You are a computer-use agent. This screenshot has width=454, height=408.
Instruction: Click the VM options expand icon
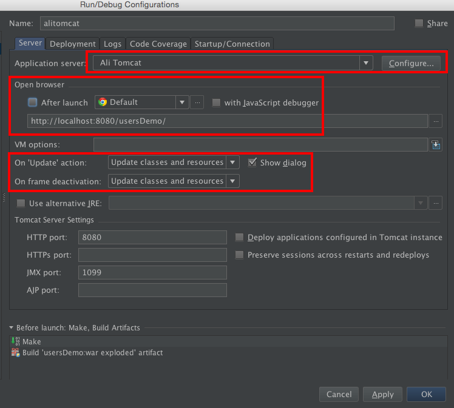pos(435,144)
